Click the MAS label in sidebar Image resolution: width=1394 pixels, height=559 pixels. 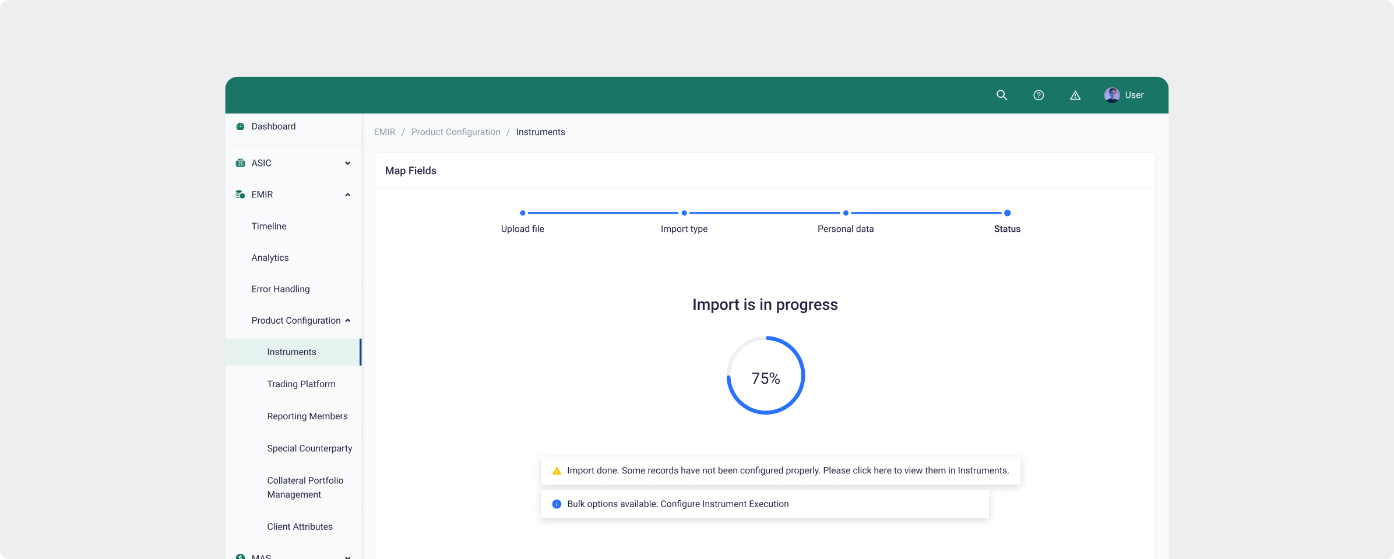pos(261,557)
